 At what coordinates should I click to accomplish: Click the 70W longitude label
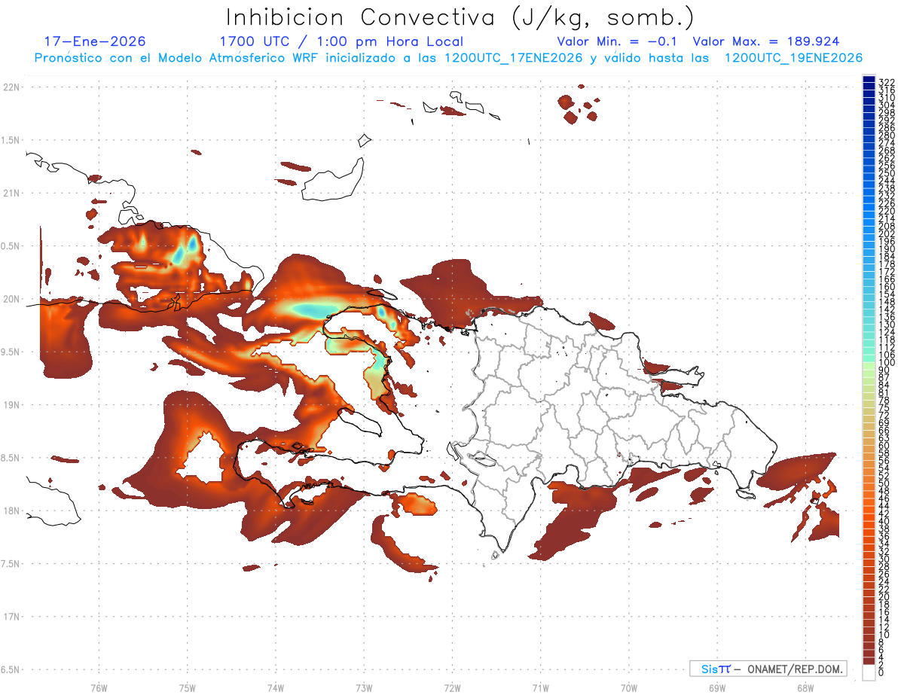629,687
